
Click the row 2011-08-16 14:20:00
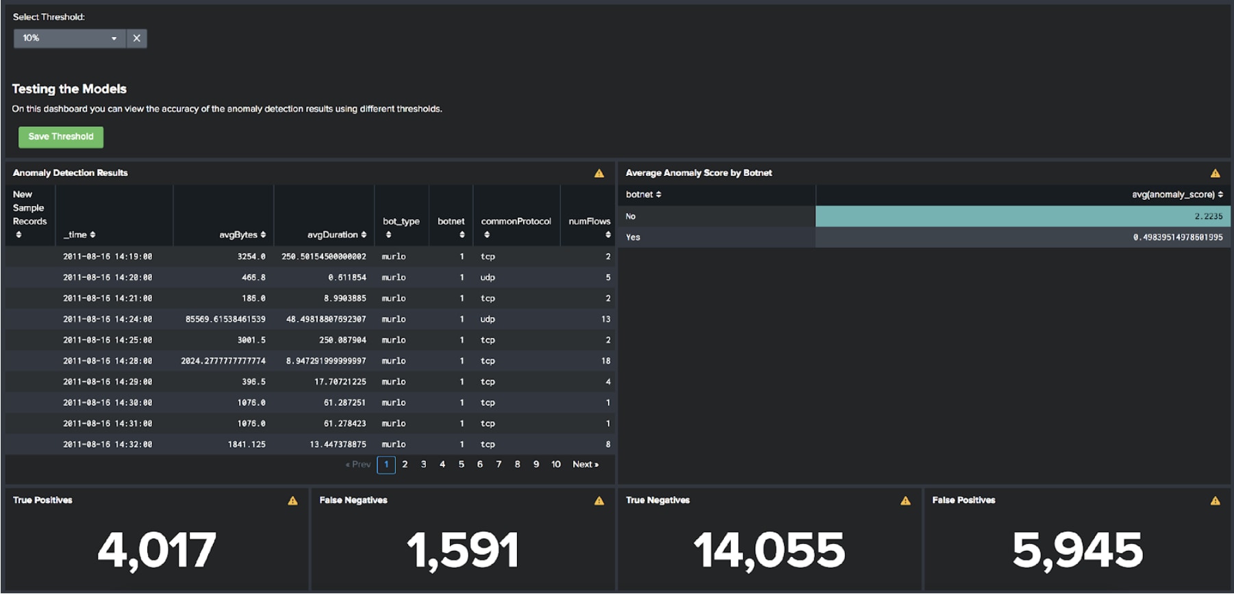tap(311, 278)
